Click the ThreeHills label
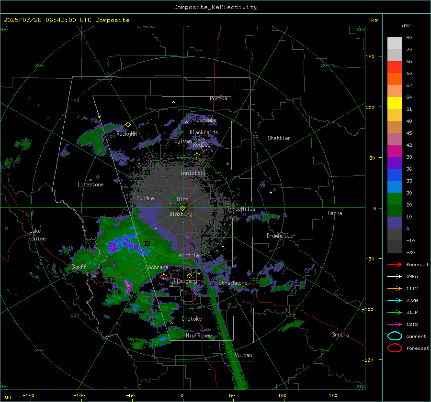Image resolution: width=431 pixels, height=402 pixels. tap(241, 209)
